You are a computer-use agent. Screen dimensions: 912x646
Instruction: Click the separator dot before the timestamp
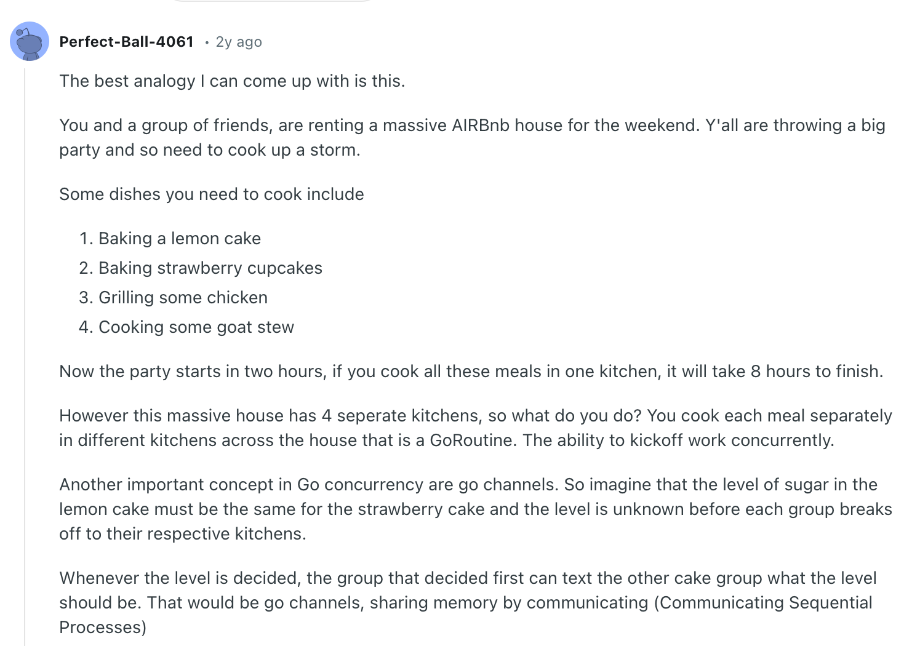(x=206, y=42)
